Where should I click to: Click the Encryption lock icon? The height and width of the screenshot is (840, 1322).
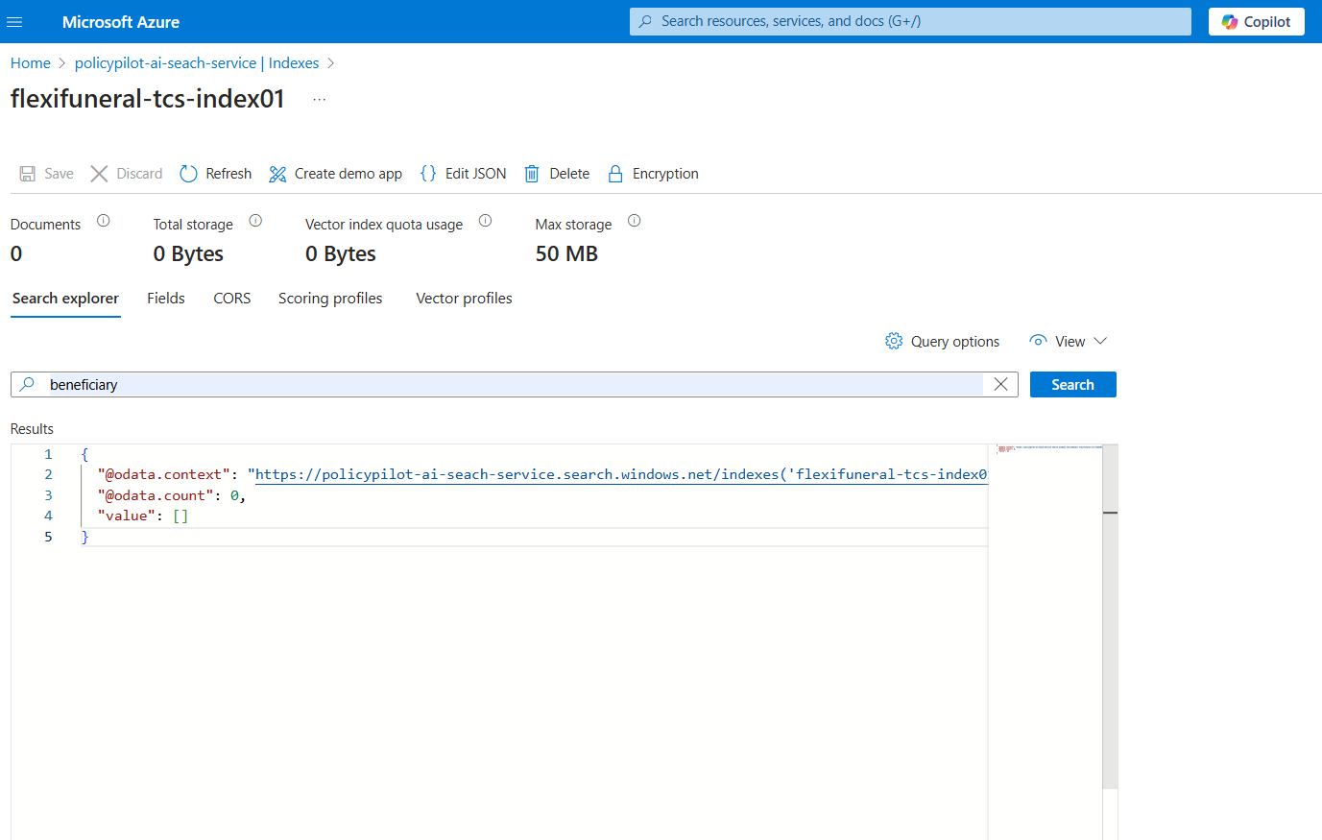[x=615, y=174]
